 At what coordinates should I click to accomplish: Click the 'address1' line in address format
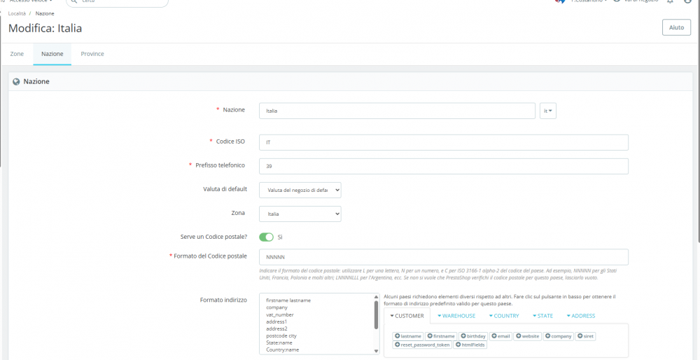(276, 321)
